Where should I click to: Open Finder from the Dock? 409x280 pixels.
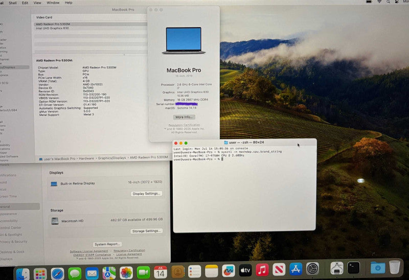coord(23,274)
